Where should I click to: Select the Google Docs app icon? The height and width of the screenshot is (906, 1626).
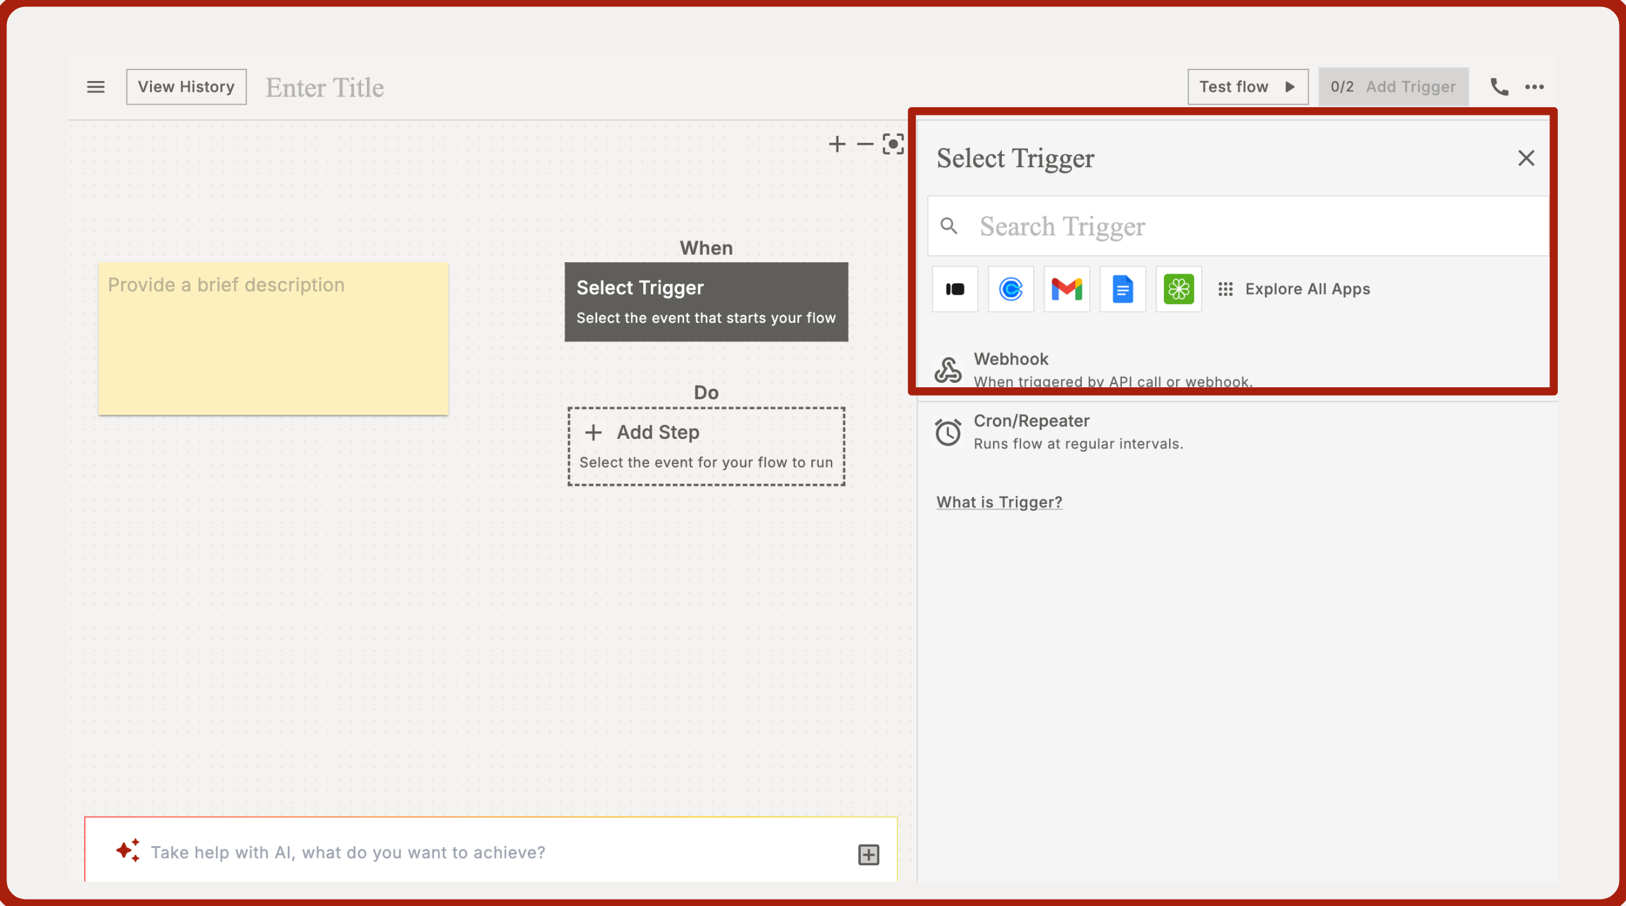tap(1123, 289)
